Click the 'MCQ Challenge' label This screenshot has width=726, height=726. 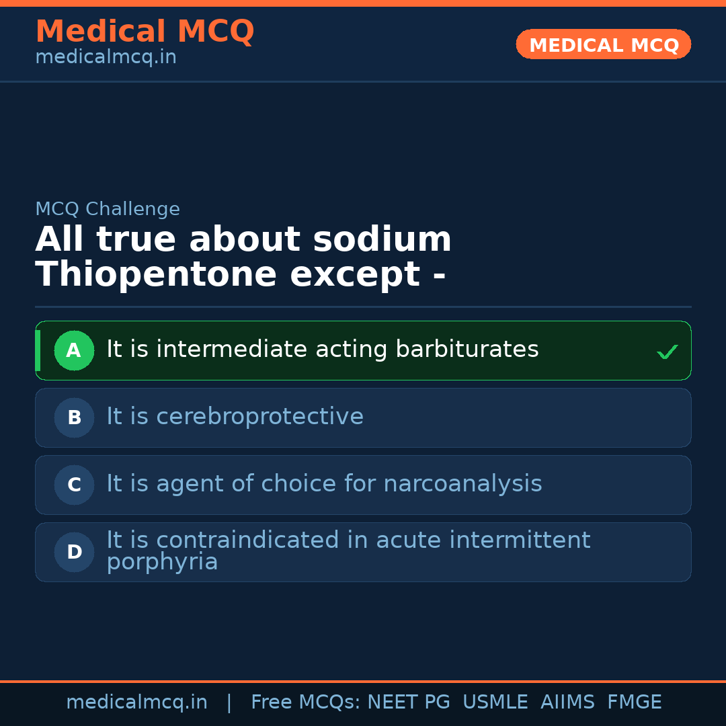pos(108,209)
